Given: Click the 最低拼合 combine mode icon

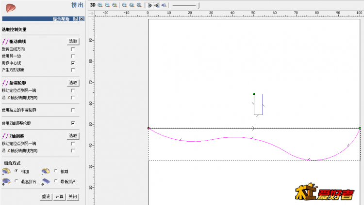Looking at the screenshot, I should coord(46,182).
